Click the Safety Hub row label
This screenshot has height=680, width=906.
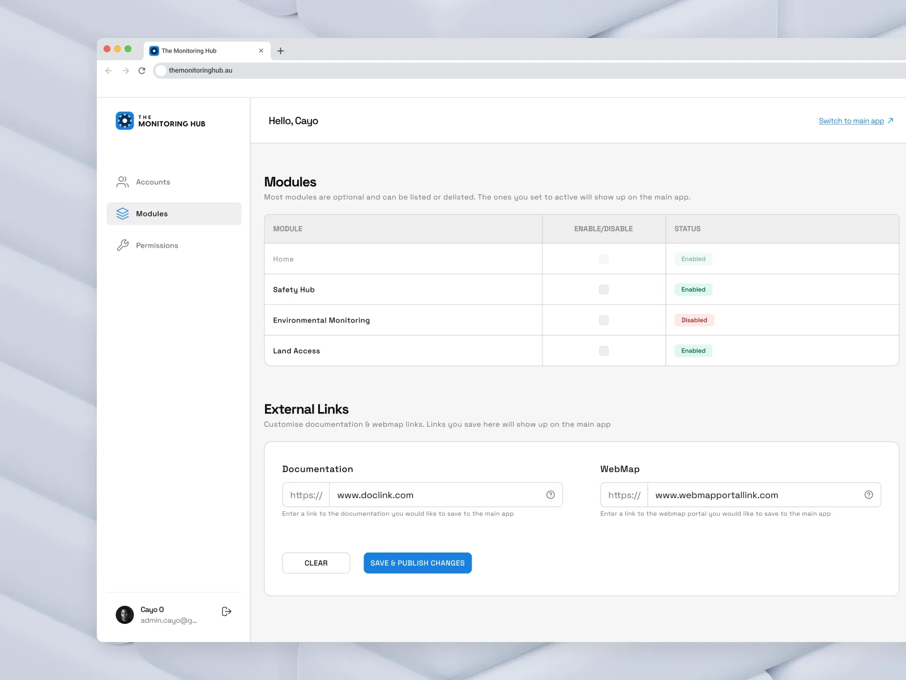coord(293,290)
